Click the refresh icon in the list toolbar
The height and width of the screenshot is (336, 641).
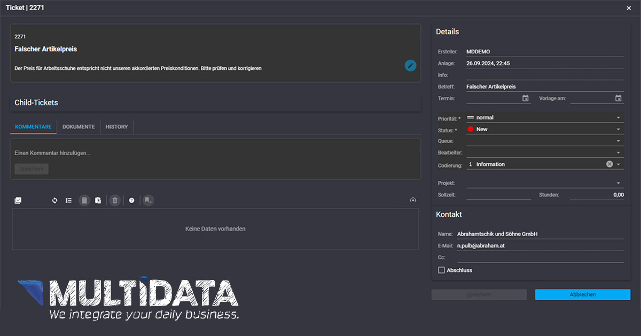(54, 201)
